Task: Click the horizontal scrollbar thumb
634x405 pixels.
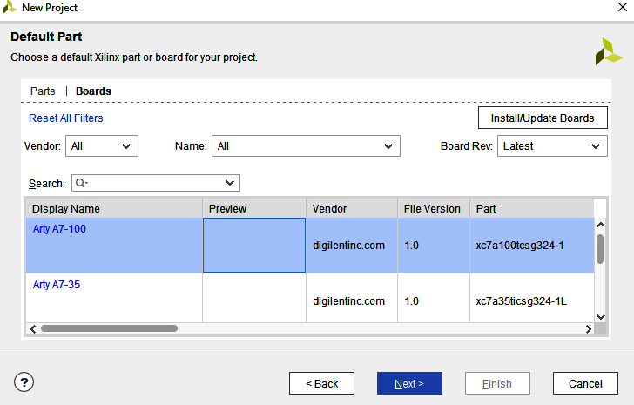Action: tap(109, 328)
